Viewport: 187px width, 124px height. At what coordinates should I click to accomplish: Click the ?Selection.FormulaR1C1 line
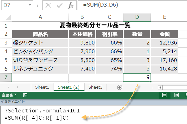42,111
